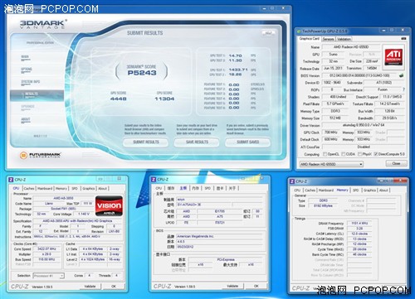Screen dimensions: 415x299
Task: Toggle the DirectCompute 5.0 checkbox
Action: 376,154
